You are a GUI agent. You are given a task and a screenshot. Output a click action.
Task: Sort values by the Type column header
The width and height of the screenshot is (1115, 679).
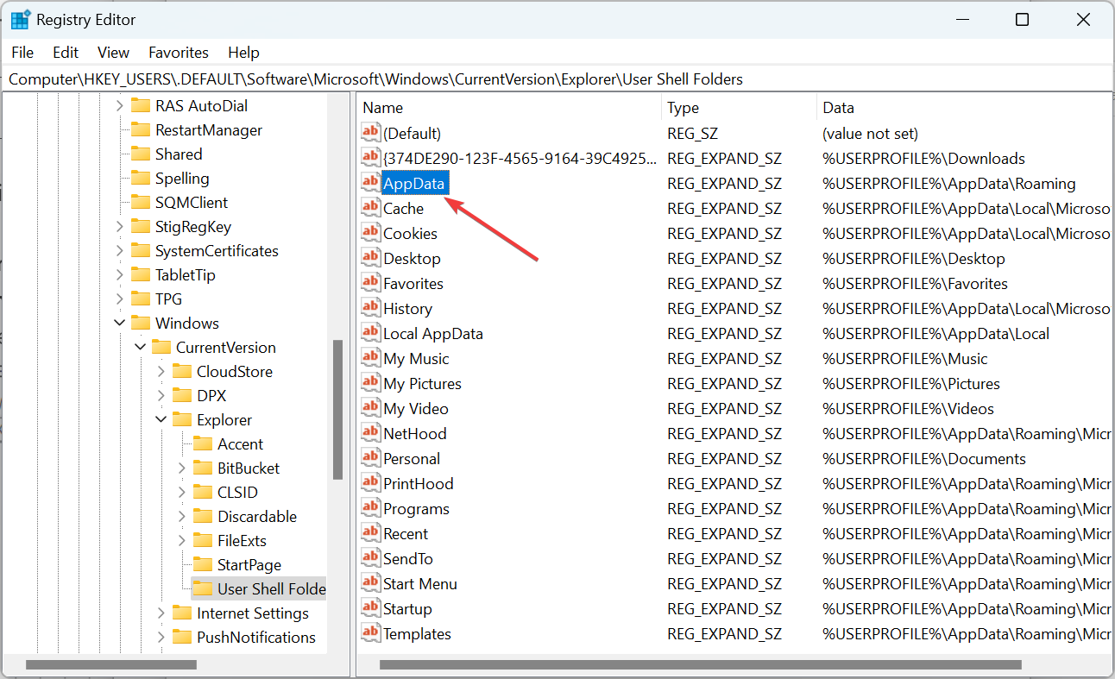click(x=739, y=108)
